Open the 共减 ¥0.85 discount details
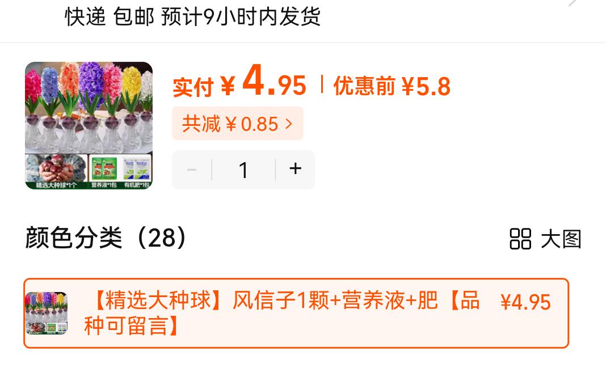Image resolution: width=606 pixels, height=368 pixels. (x=237, y=124)
